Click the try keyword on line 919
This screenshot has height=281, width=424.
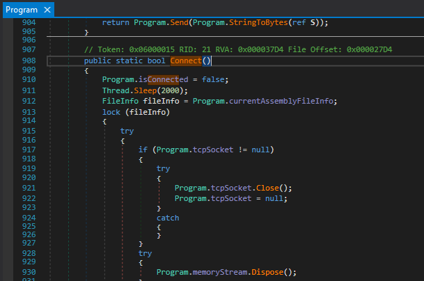pyautogui.click(x=163, y=168)
